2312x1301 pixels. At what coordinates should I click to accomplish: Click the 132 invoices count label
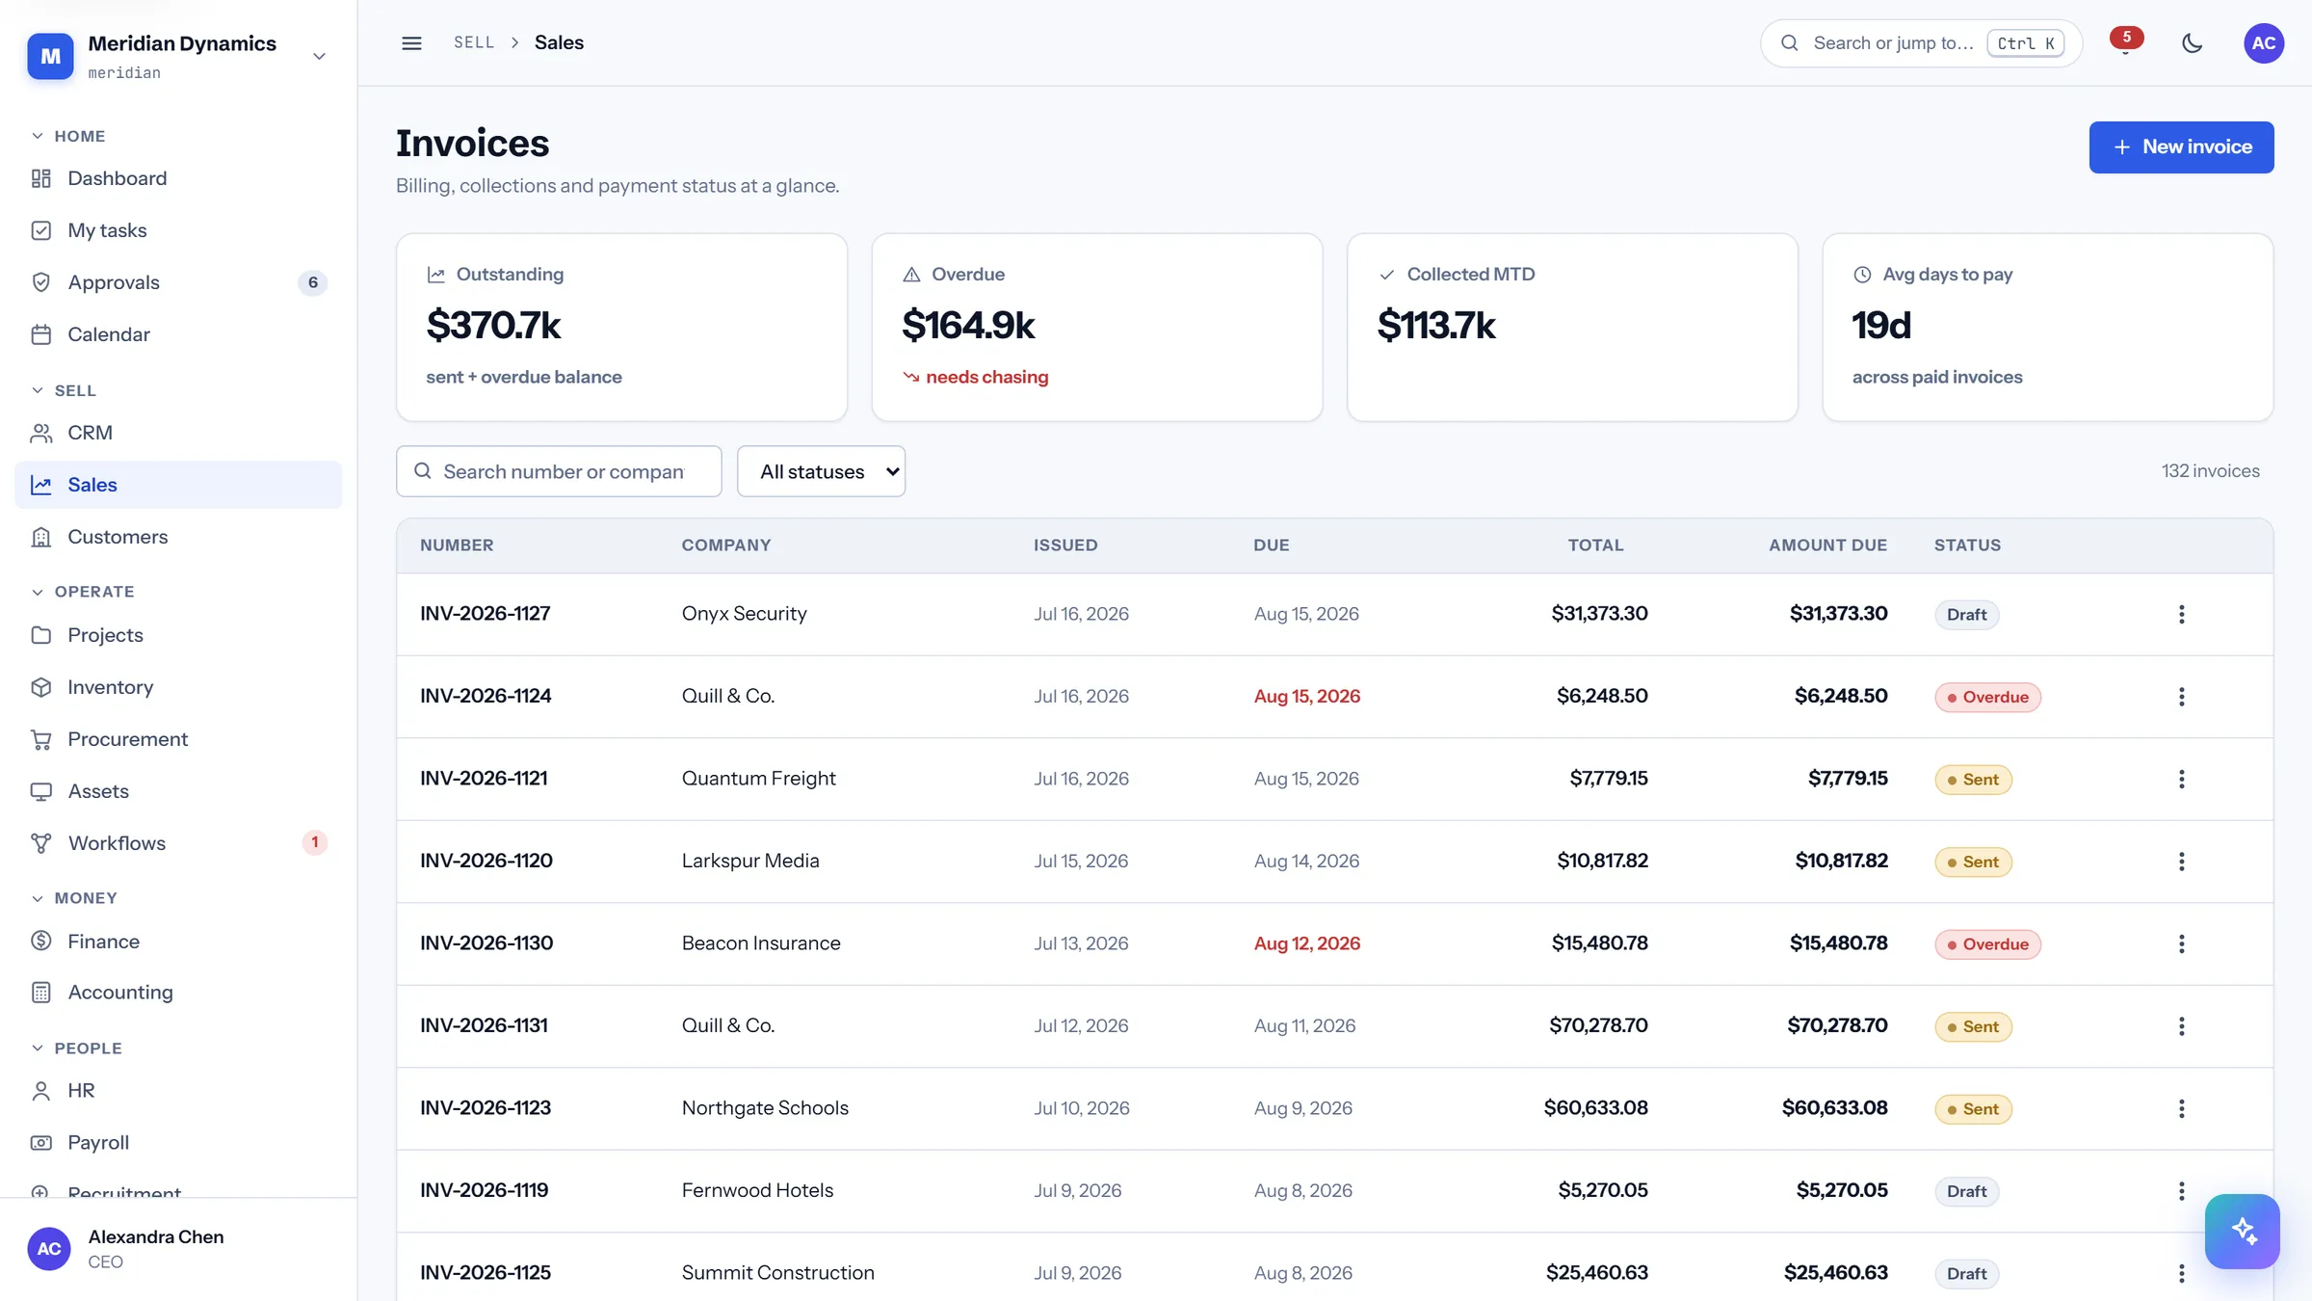coord(2210,471)
